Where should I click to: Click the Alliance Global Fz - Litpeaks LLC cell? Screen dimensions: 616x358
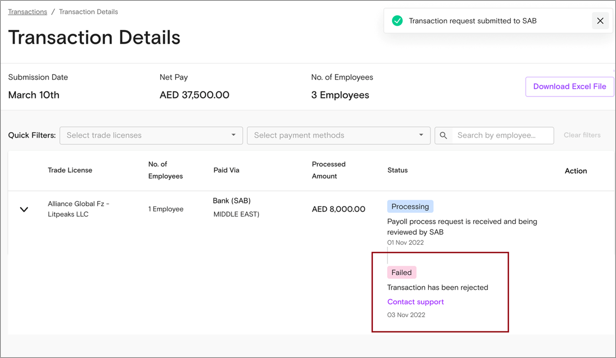[x=79, y=209]
